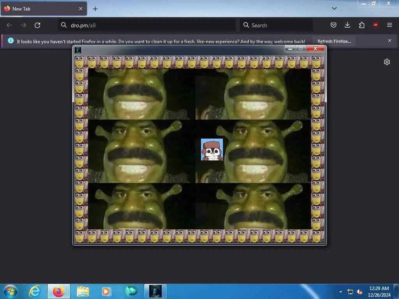This screenshot has height=299, width=399.
Task: Open Windows Media Player from taskbar
Action: click(x=106, y=291)
